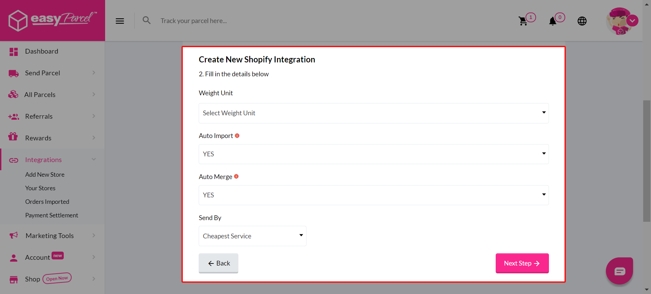Click the search magnifier icon
The width and height of the screenshot is (651, 294).
tap(146, 20)
